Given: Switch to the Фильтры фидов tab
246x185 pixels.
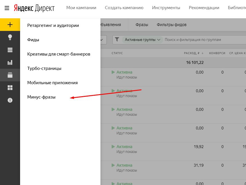Looking at the screenshot, I should tap(172, 25).
